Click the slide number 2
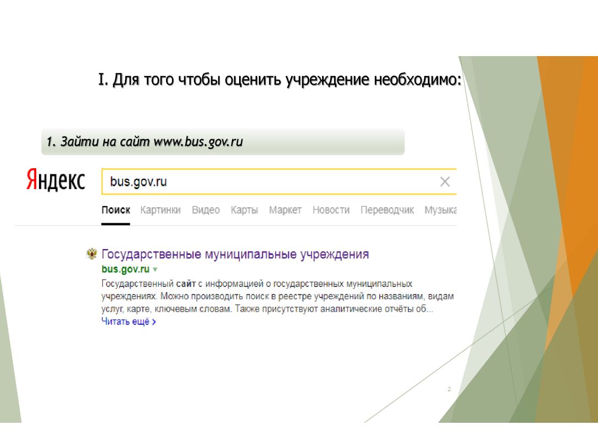 pyautogui.click(x=449, y=389)
